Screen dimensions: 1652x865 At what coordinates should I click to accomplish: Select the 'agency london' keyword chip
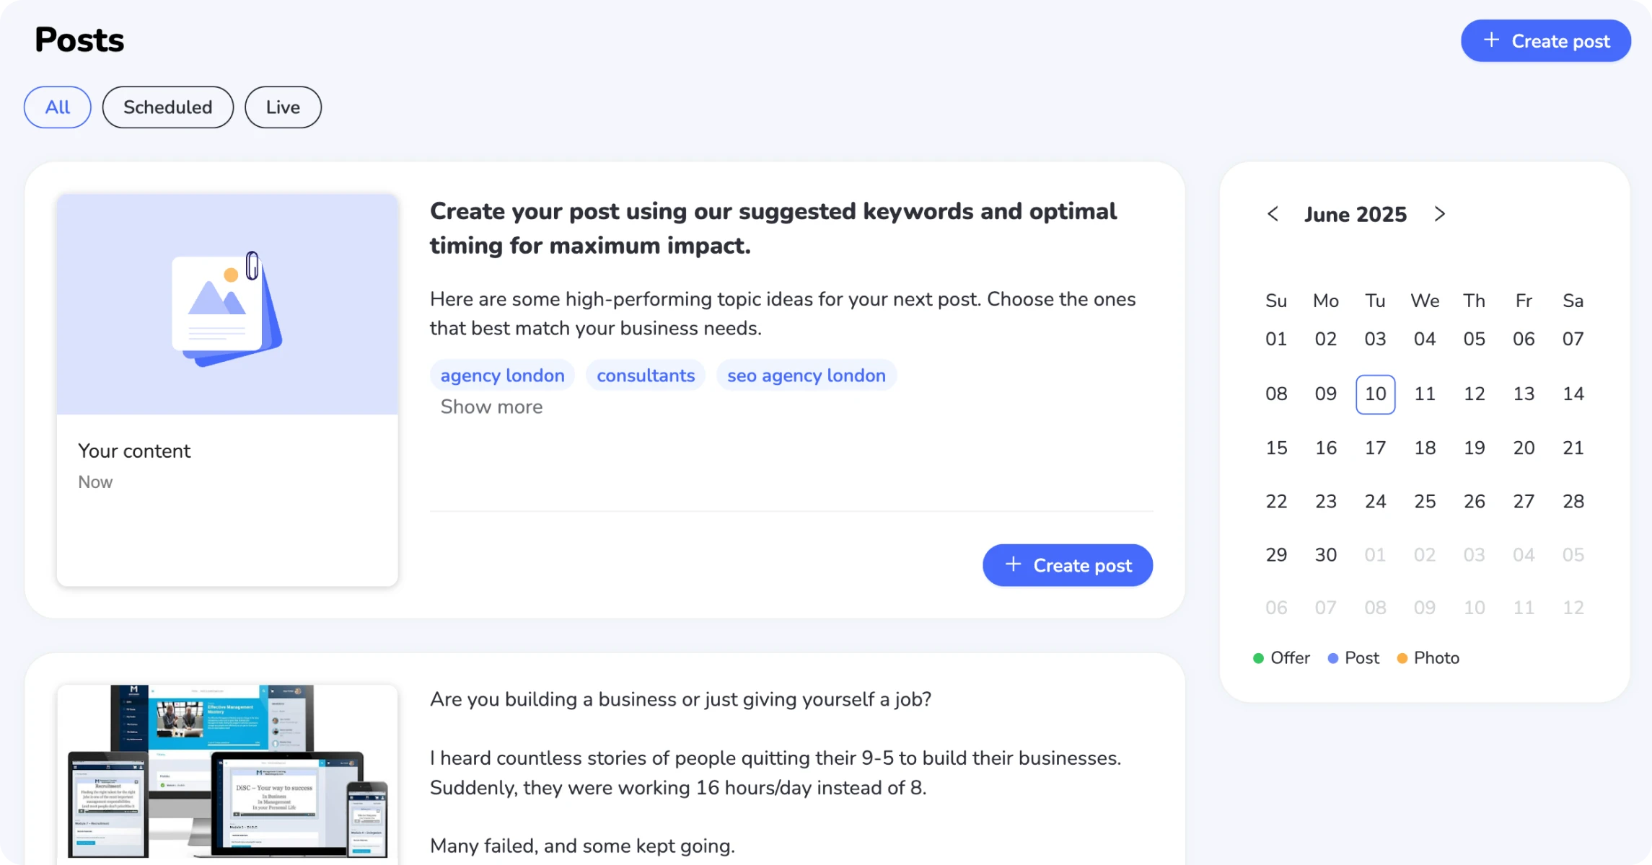(x=502, y=375)
